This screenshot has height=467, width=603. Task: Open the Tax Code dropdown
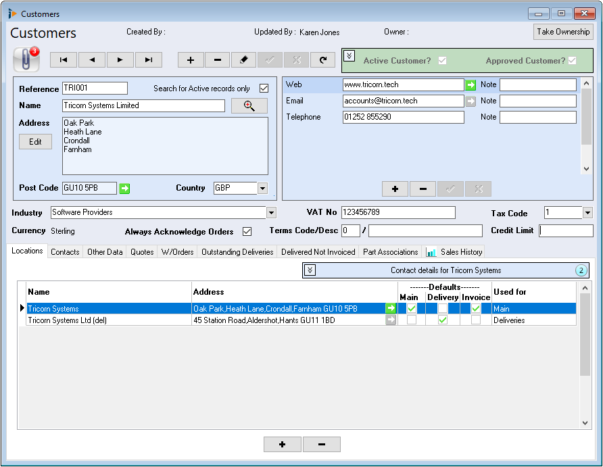point(587,213)
